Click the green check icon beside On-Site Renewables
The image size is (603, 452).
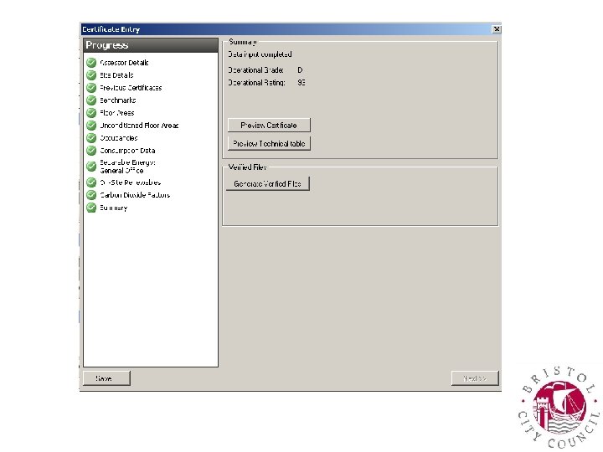point(91,182)
